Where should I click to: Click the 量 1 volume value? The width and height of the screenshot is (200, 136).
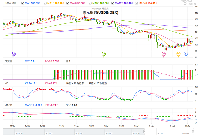(68, 61)
